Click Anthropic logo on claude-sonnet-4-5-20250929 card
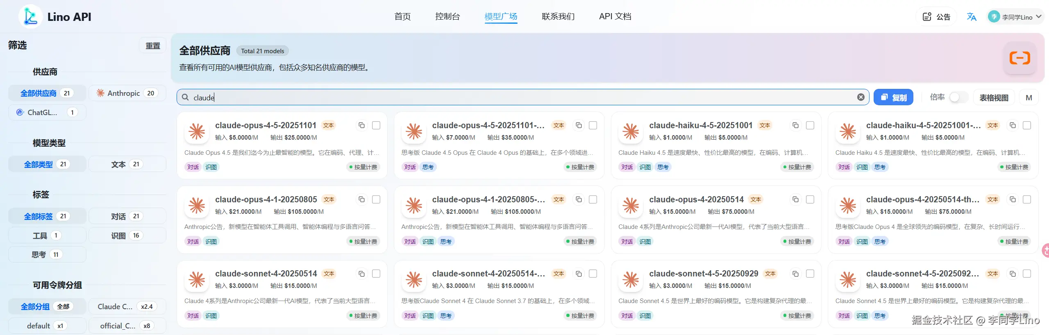 (x=631, y=280)
